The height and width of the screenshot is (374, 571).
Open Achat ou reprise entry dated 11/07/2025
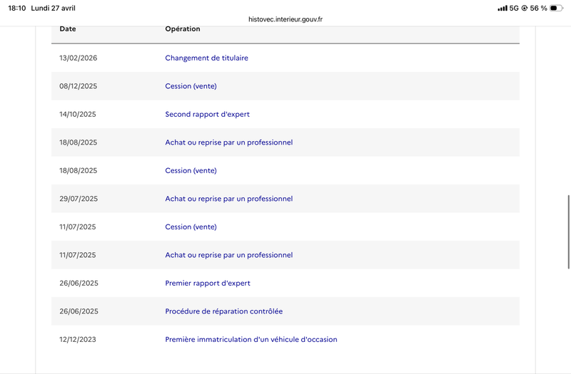point(228,255)
